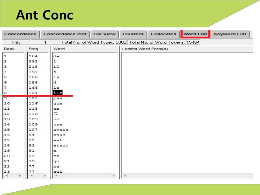260x195 pixels.
Task: Click the Hits value field showing 1
Action: tap(45, 42)
